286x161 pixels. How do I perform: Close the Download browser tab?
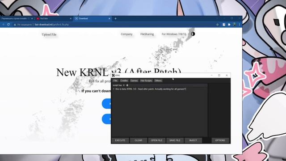[109, 19]
